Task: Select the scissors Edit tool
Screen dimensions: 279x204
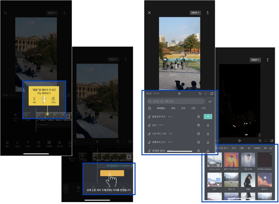Action: point(7,144)
